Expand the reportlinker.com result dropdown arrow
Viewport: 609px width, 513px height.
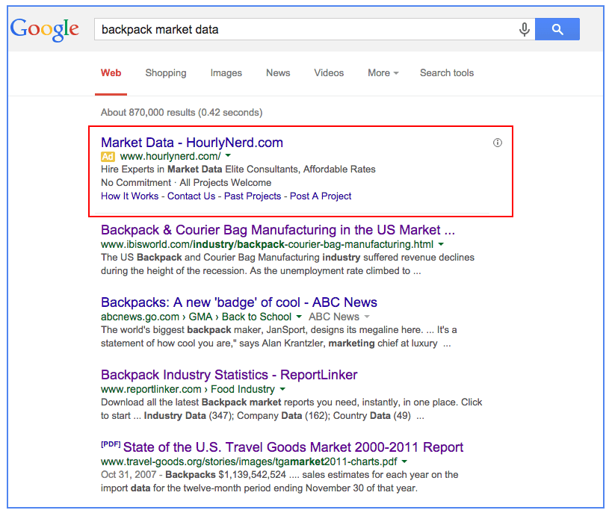click(x=282, y=390)
